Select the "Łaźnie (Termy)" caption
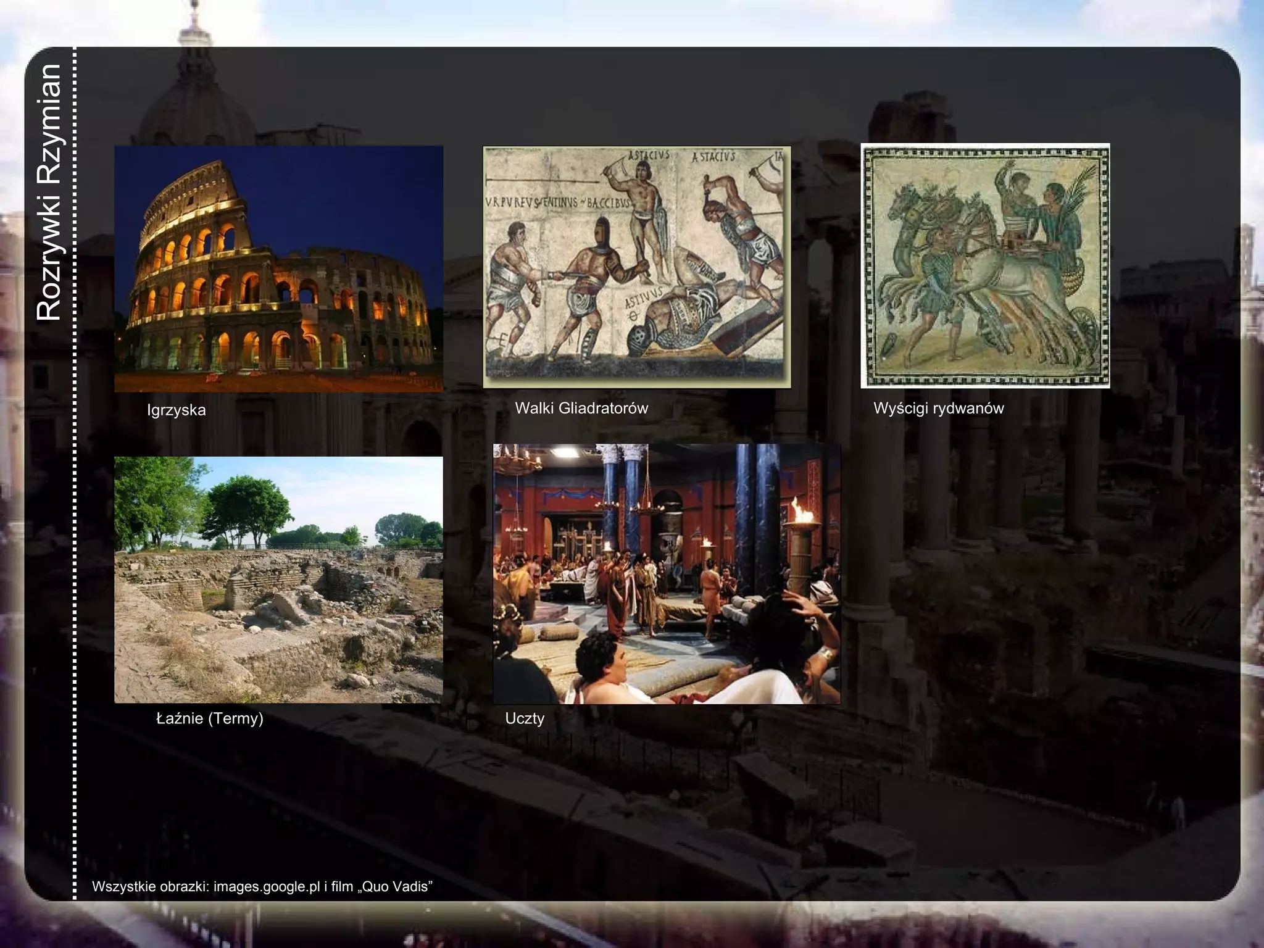The image size is (1264, 948). pos(210,718)
